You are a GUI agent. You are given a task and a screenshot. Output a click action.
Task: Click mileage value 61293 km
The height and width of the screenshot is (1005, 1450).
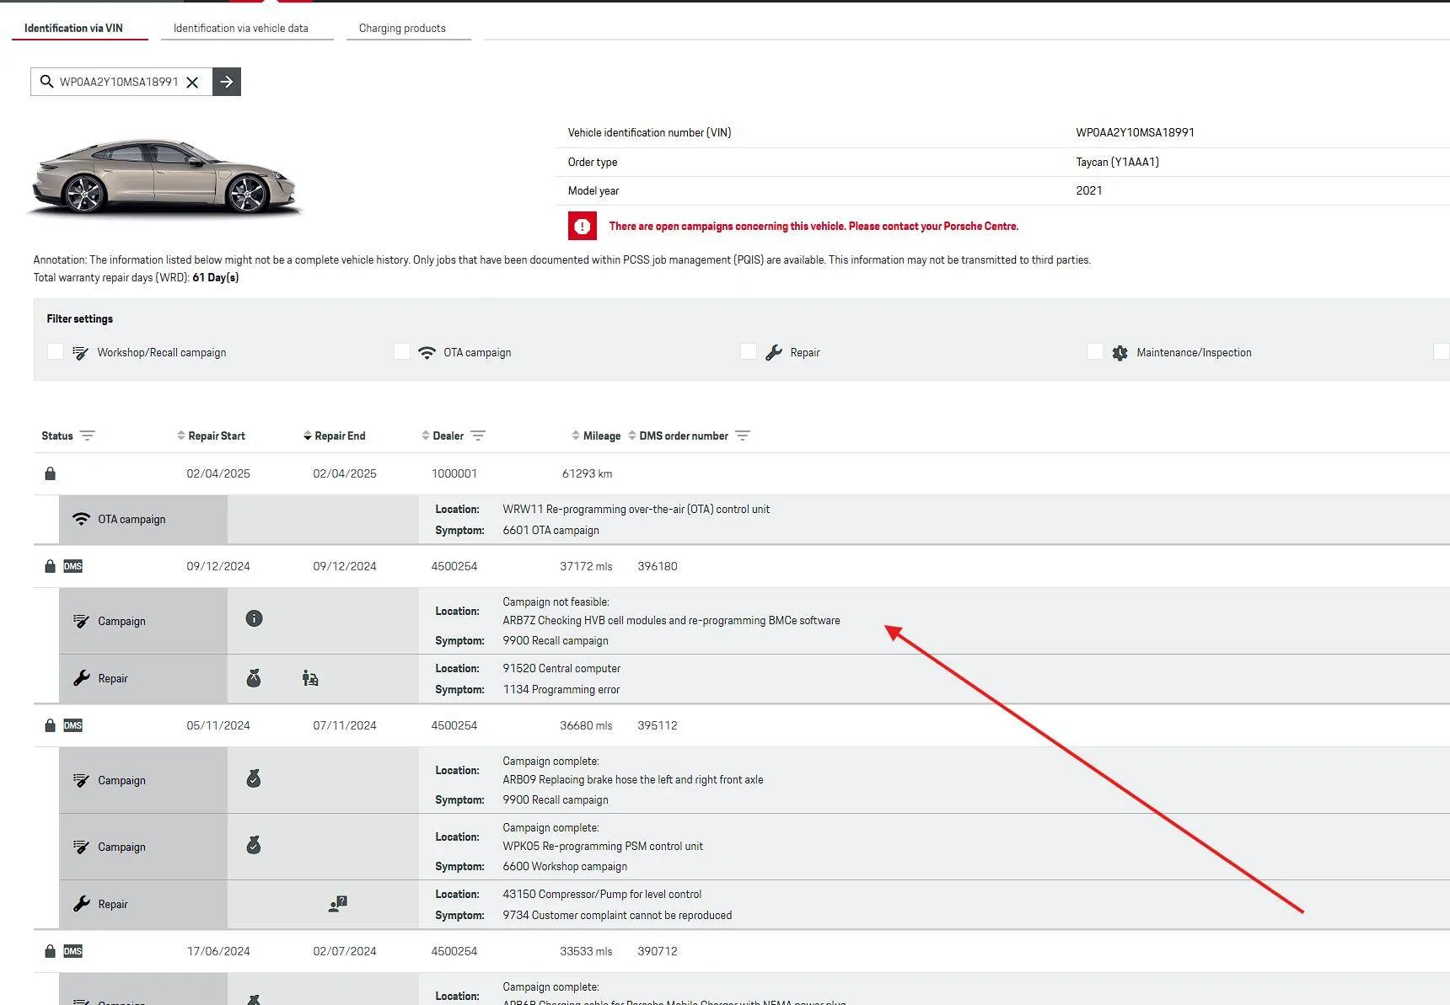587,473
